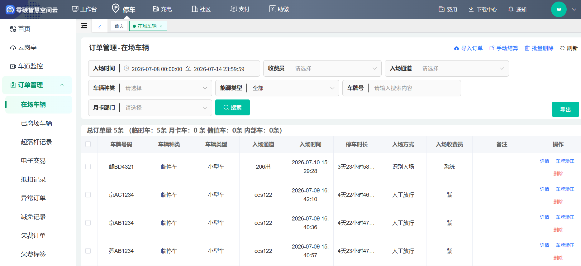
Task: Click 车牌矫正 for 赣BD4321
Action: (565, 161)
